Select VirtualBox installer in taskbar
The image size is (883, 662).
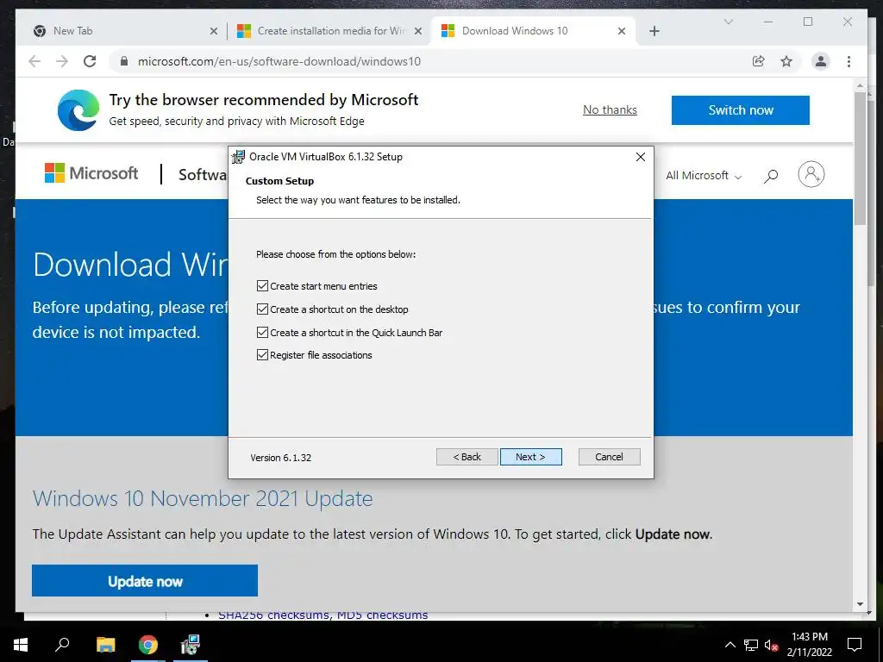pos(191,645)
